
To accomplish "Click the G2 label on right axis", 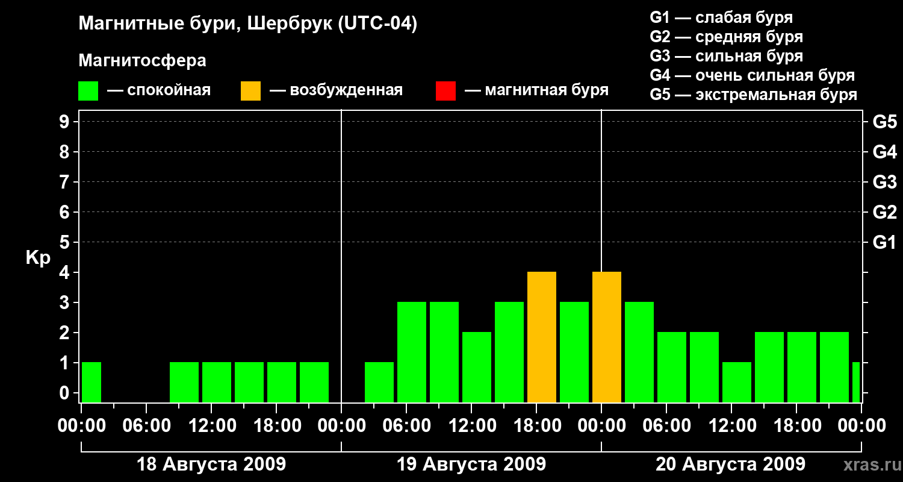I will click(884, 212).
